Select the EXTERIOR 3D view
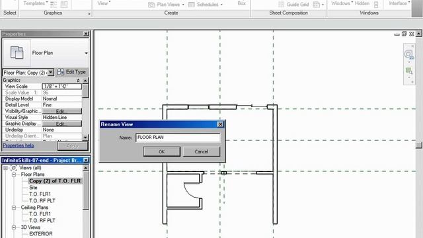Screen dimensions: 423x238 coord(41,234)
